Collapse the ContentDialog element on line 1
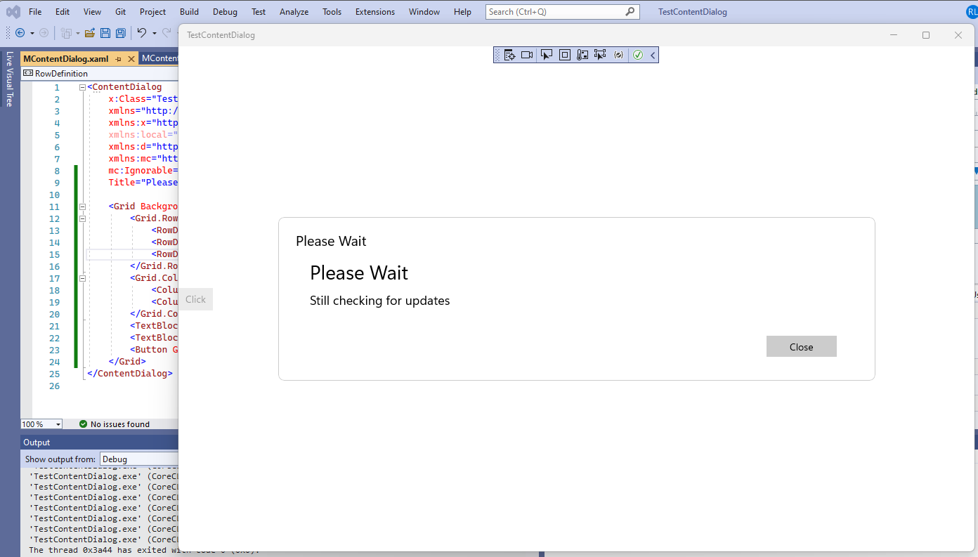This screenshot has height=557, width=978. 83,88
